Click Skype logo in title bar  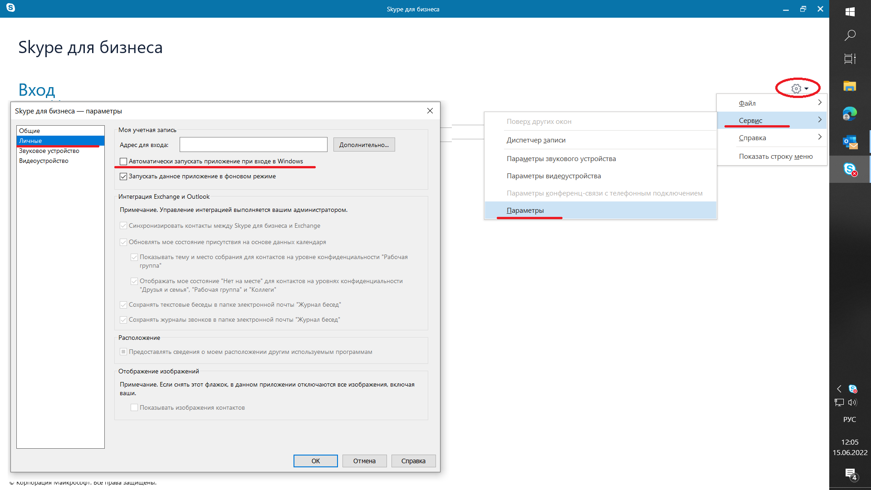pyautogui.click(x=11, y=8)
